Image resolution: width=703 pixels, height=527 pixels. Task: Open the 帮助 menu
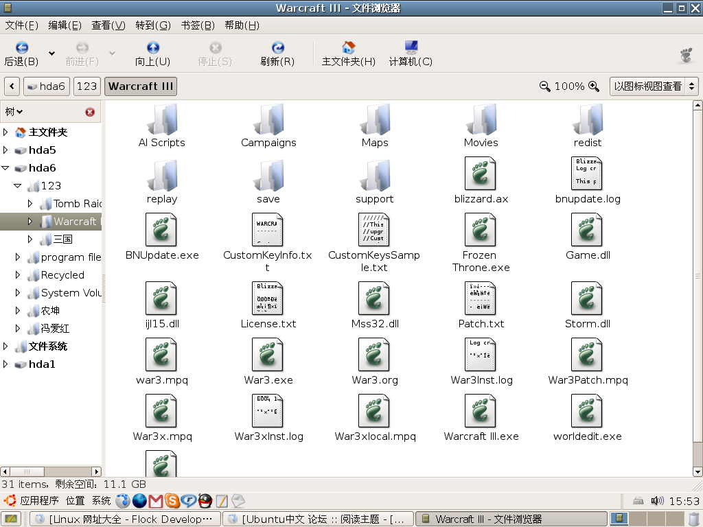pos(242,25)
